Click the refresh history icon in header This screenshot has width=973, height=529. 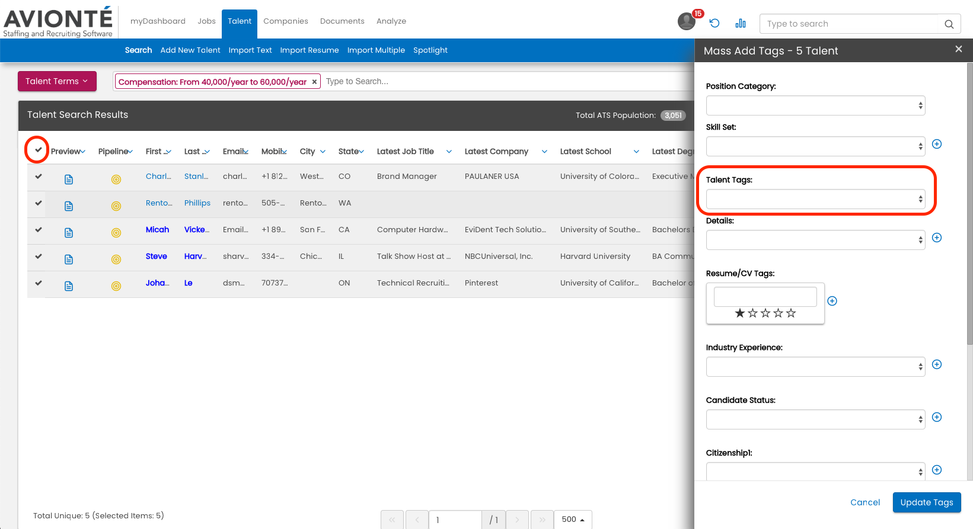(714, 23)
